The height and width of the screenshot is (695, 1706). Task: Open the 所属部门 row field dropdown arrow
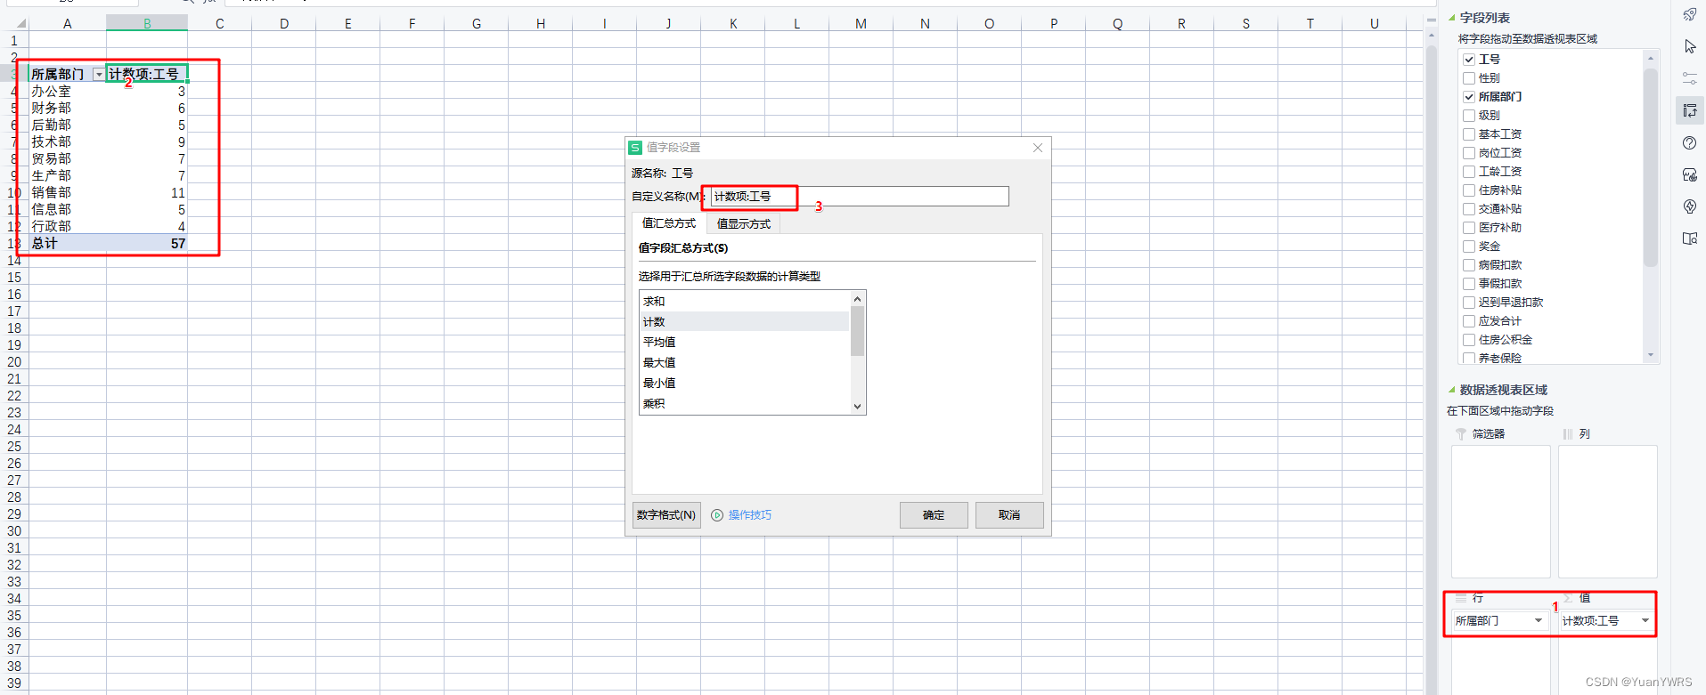[1539, 621]
